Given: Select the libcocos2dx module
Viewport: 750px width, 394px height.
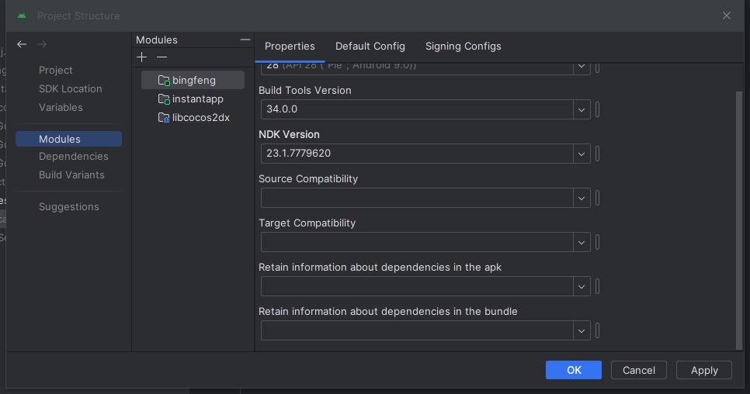Looking at the screenshot, I should click(200, 118).
